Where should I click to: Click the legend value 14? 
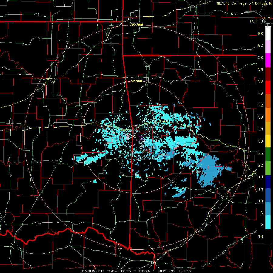(x=261, y=189)
